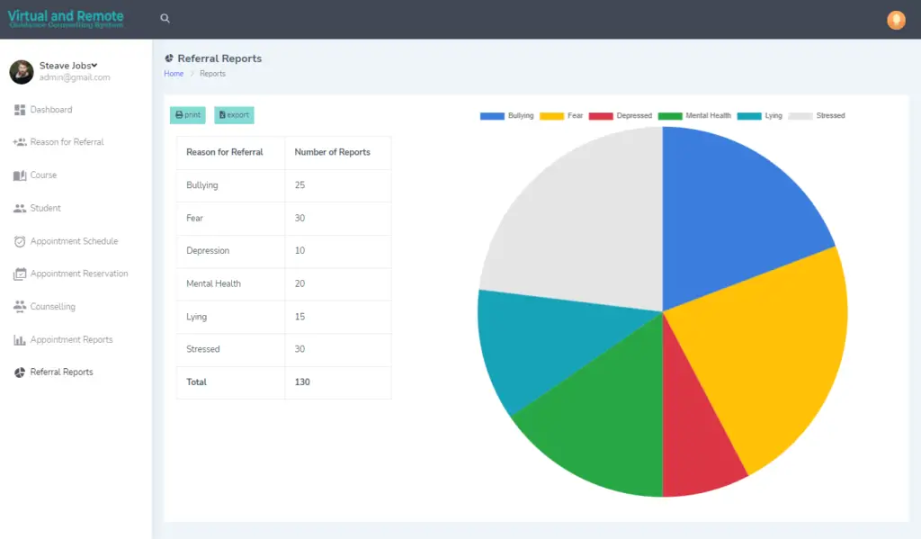This screenshot has height=539, width=921.
Task: Select the Dashboard icon in the sidebar
Action: coord(19,109)
